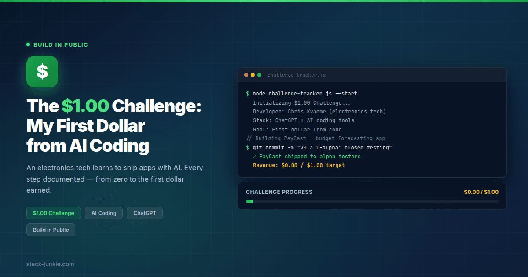Click the green dollar sign app icon
This screenshot has width=528, height=277.
pos(42,72)
